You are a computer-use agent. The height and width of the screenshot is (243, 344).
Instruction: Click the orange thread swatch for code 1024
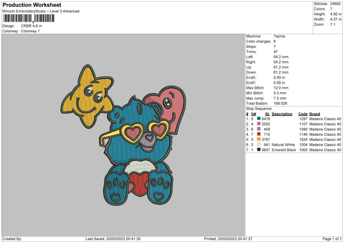(x=259, y=139)
